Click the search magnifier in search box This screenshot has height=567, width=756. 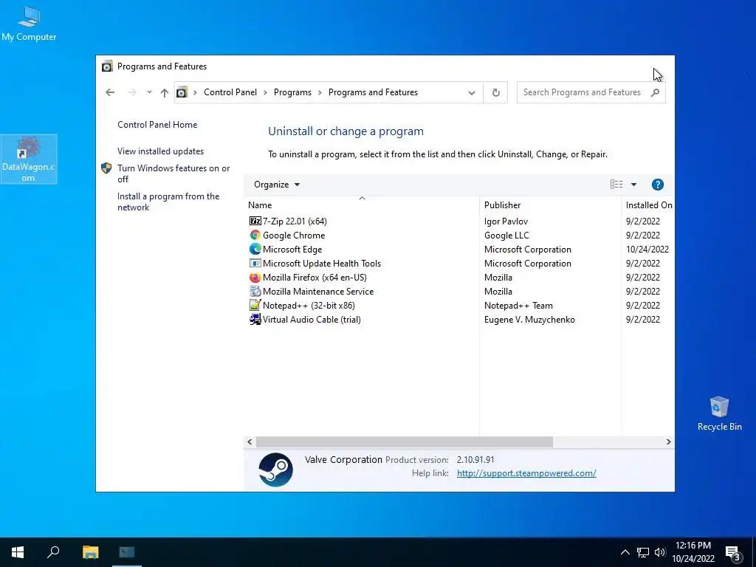pos(655,92)
